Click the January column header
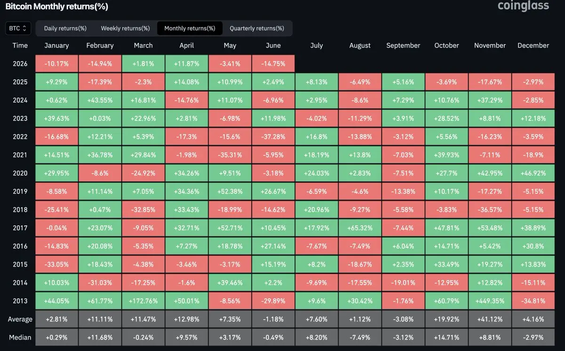 (56, 46)
